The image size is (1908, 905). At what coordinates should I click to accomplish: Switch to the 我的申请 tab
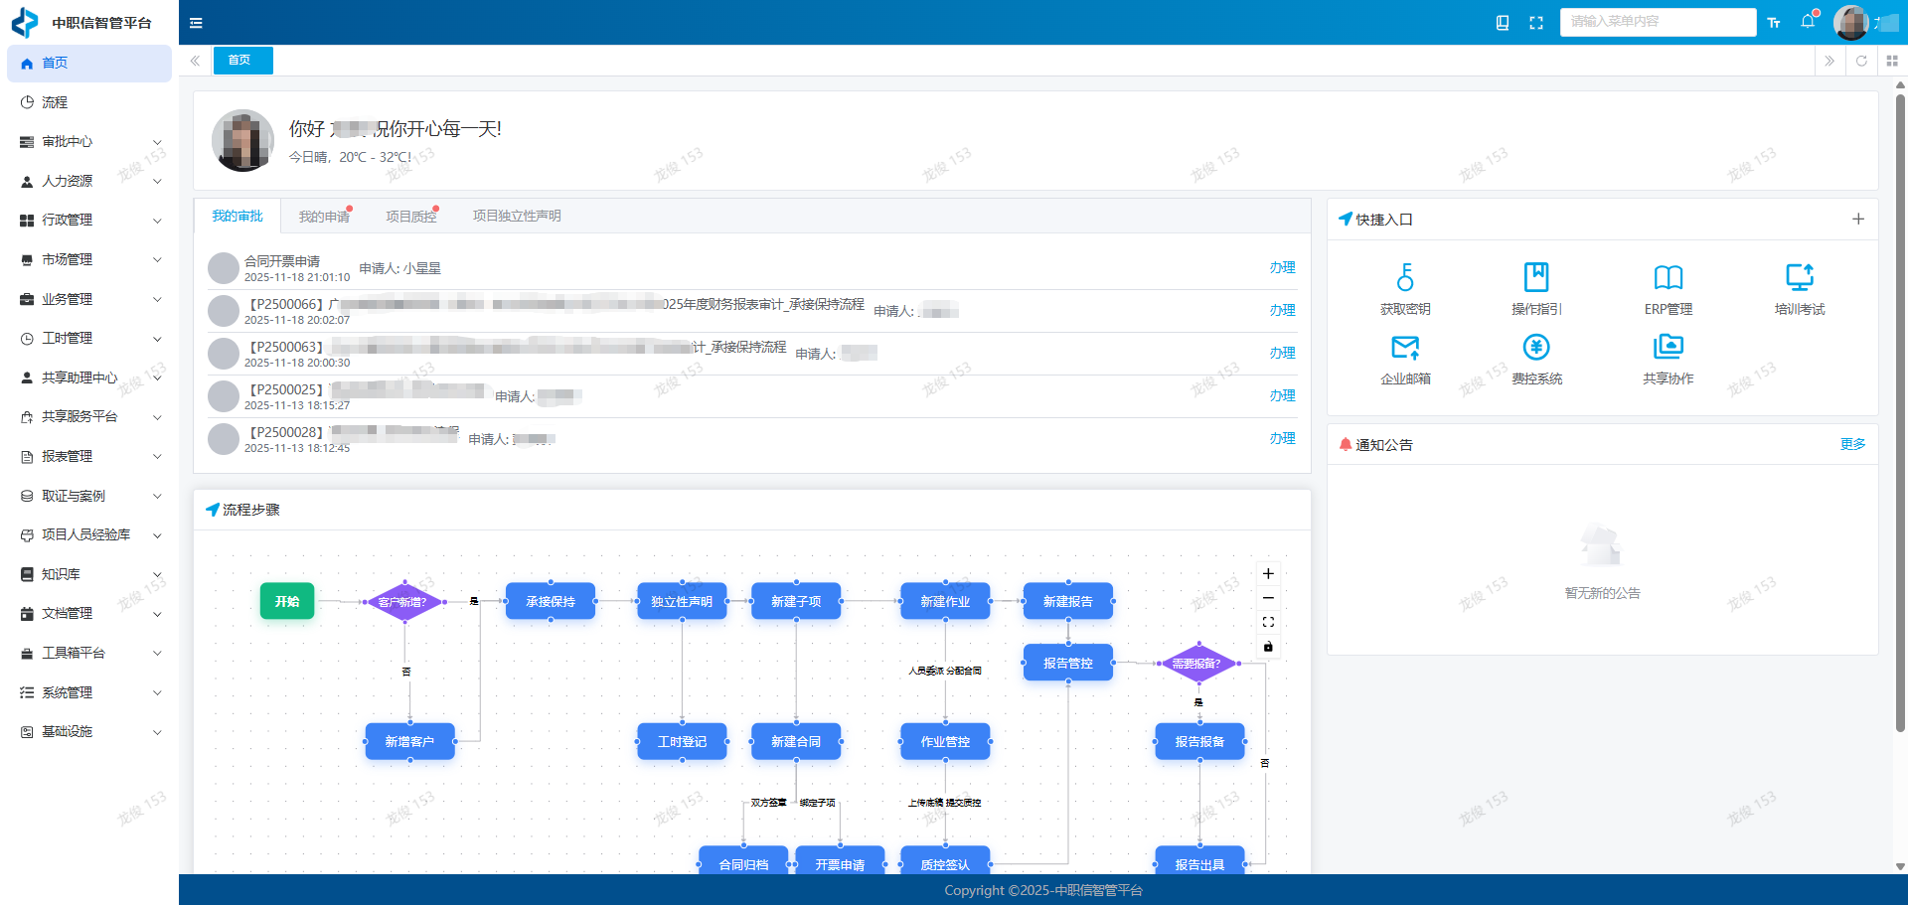coord(324,217)
